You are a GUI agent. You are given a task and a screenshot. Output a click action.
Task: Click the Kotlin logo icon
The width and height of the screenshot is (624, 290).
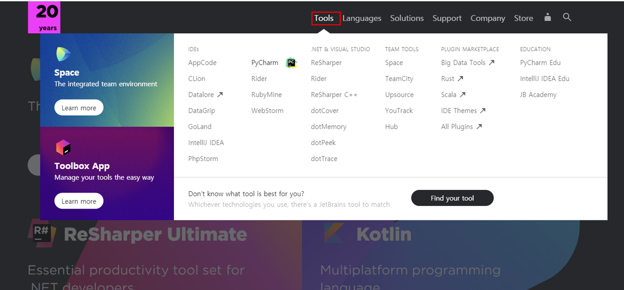[335, 233]
